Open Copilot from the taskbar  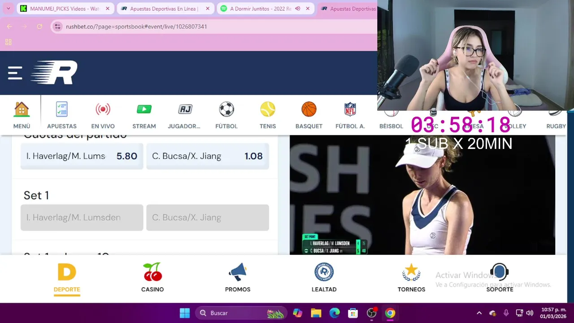[297, 313]
